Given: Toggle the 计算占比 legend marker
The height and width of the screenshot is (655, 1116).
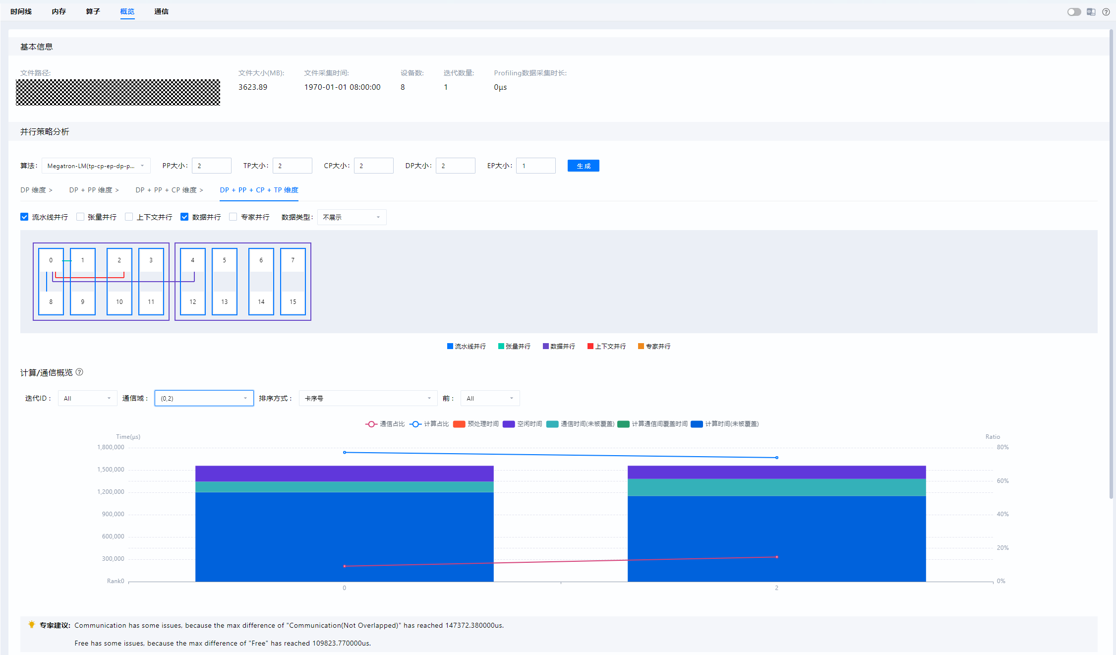Looking at the screenshot, I should click(415, 424).
